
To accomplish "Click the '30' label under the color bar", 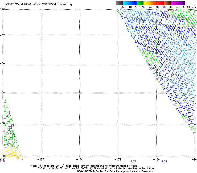I will (157, 7).
